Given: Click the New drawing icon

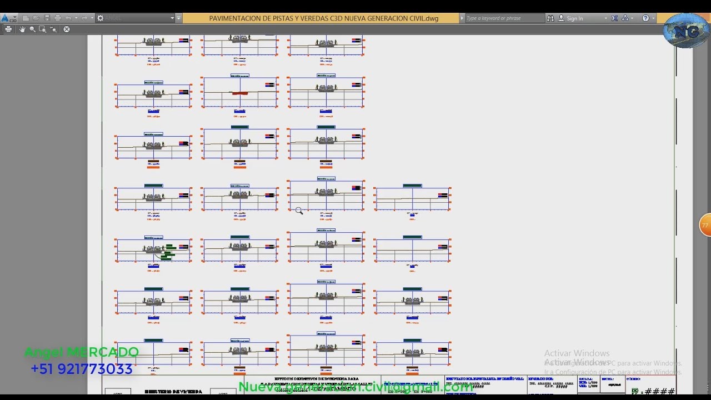Looking at the screenshot, I should coord(26,18).
